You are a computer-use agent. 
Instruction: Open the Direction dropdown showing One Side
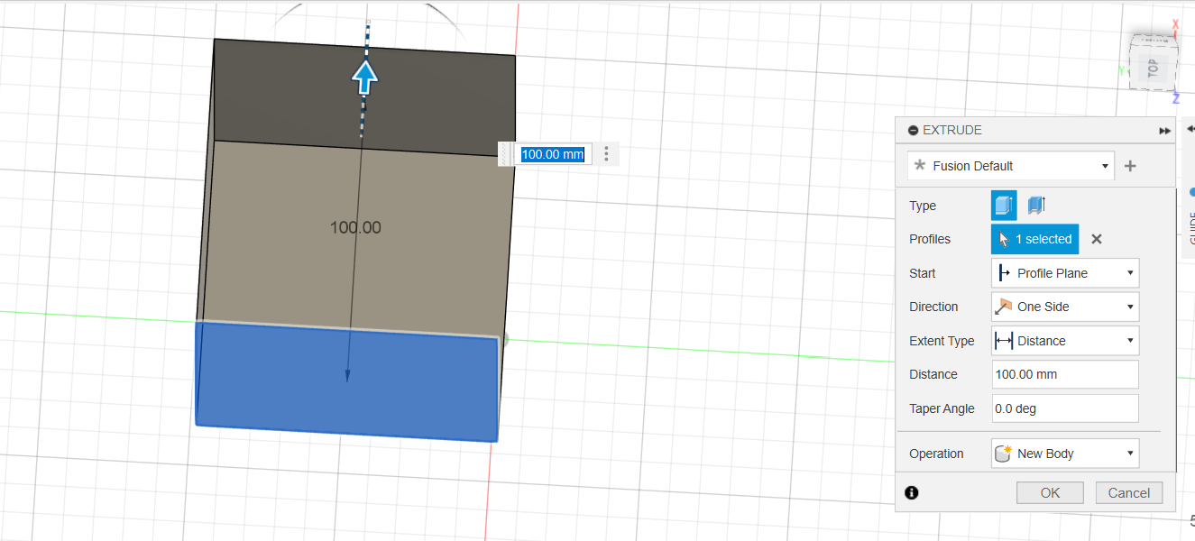pyautogui.click(x=1065, y=307)
